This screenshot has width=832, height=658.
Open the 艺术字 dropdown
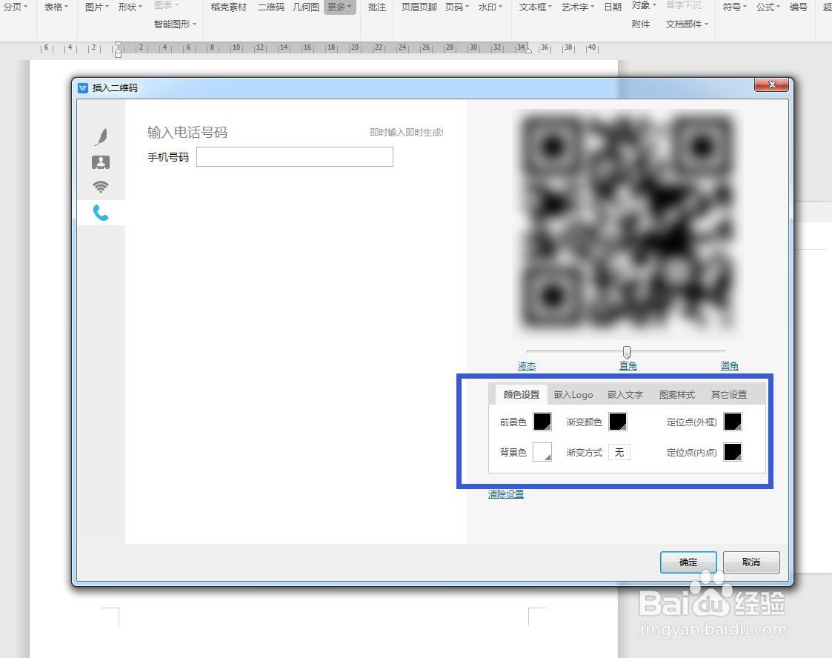[578, 7]
